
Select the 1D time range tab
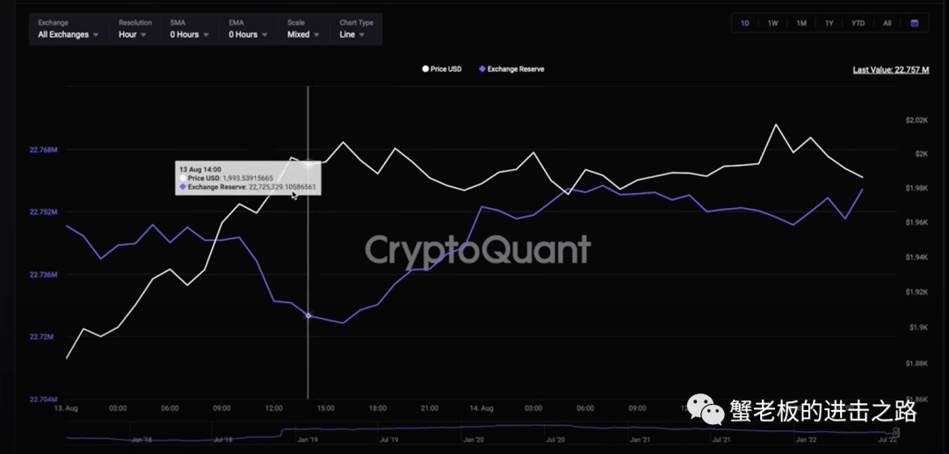tap(745, 23)
